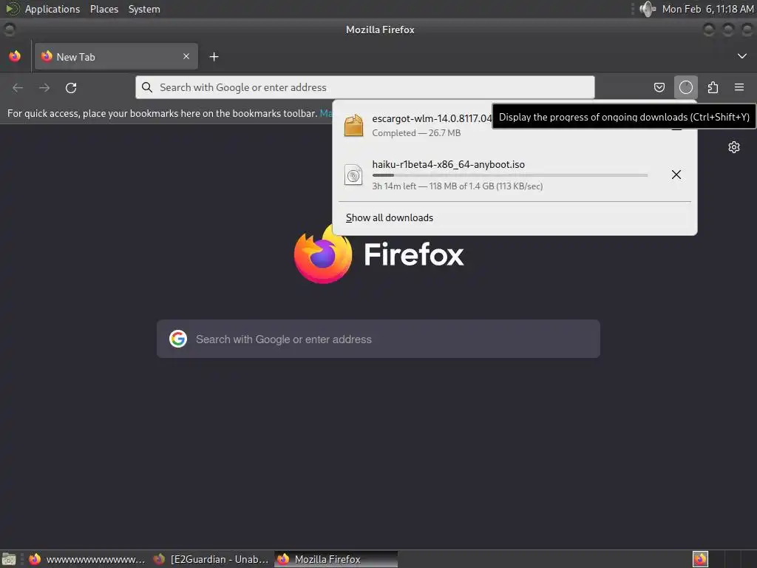Select Mozilla Firefox taskbar window button

(336, 559)
